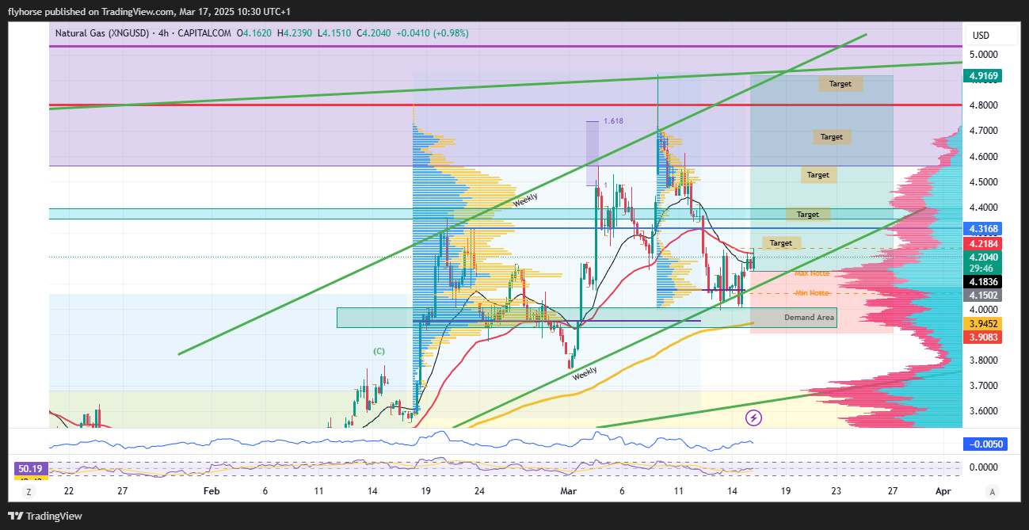Click the low value L4.1510

pyautogui.click(x=333, y=33)
